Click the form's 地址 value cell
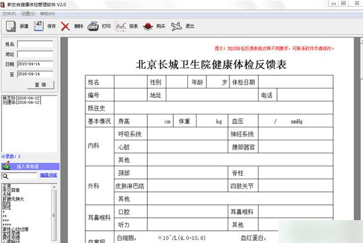The image size is (363, 243). (x=212, y=95)
